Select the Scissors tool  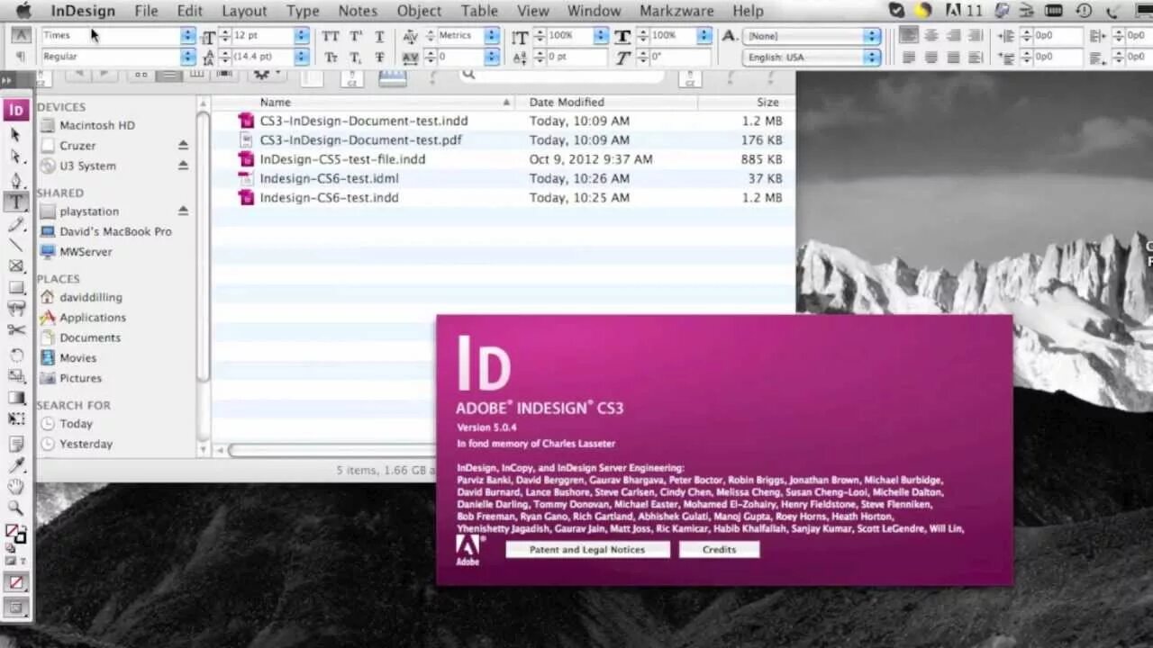point(15,330)
